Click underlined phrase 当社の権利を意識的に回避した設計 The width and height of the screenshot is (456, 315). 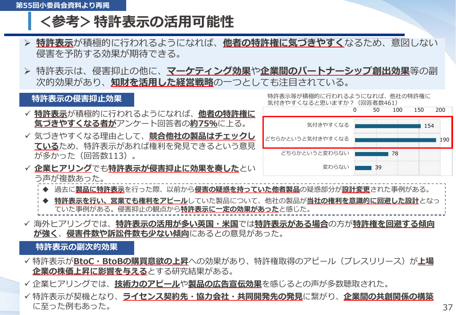[x=363, y=201]
